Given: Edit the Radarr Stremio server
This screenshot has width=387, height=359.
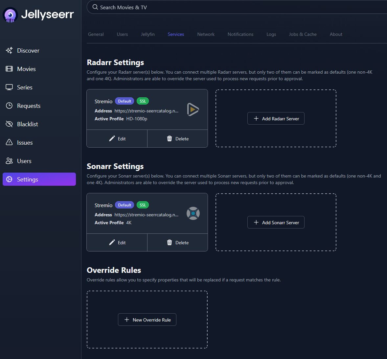Looking at the screenshot, I should 117,138.
